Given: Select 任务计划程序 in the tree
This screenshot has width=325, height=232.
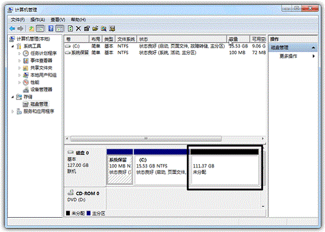Looking at the screenshot, I should 44,53.
